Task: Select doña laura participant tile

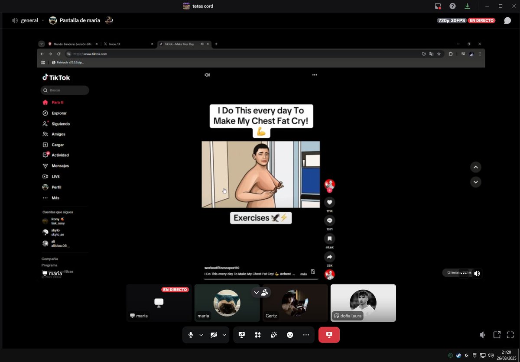Action: 363,303
